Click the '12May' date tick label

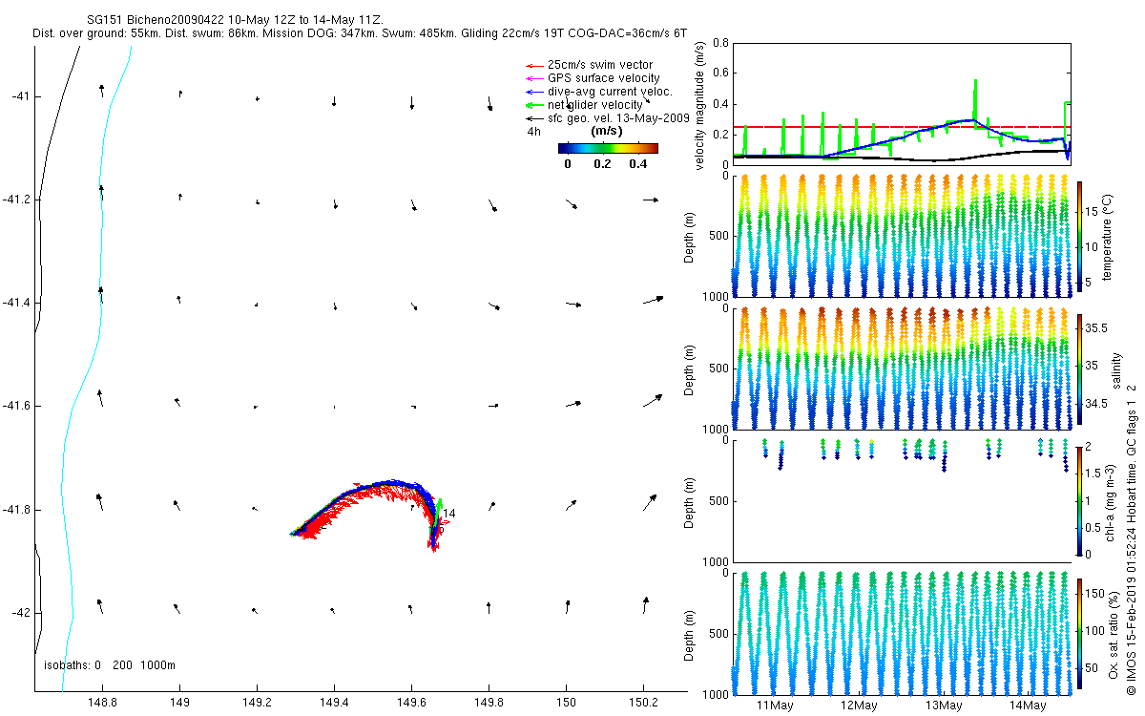[x=859, y=705]
